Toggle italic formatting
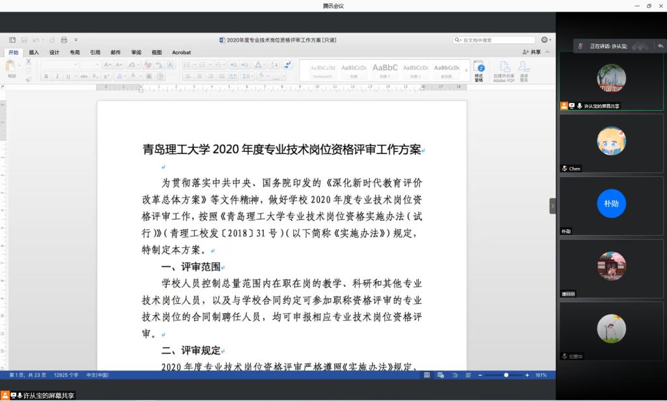 (x=57, y=76)
